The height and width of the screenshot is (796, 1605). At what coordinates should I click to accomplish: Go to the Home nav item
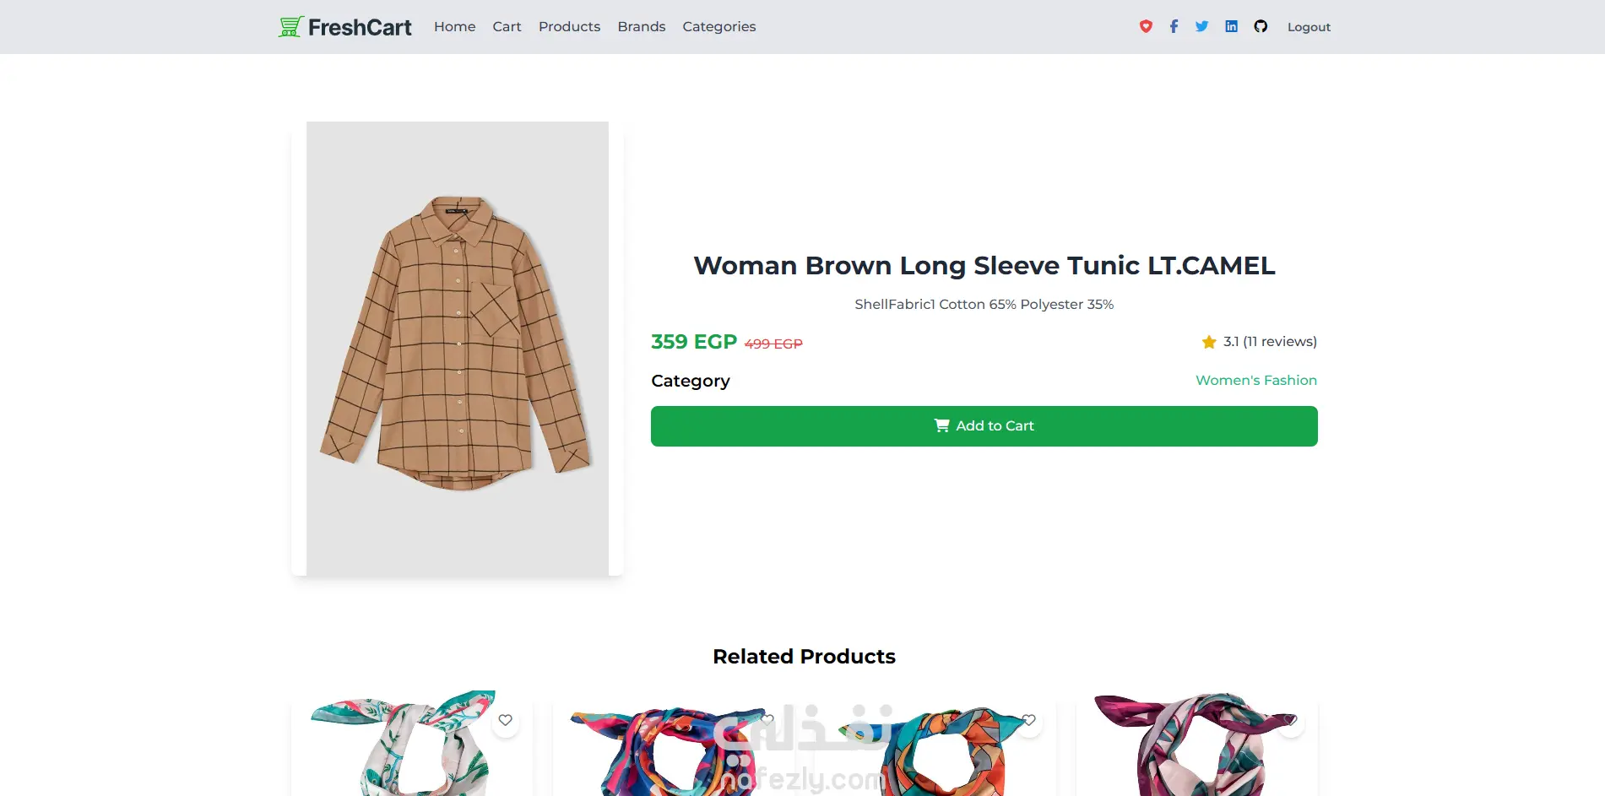pos(454,27)
